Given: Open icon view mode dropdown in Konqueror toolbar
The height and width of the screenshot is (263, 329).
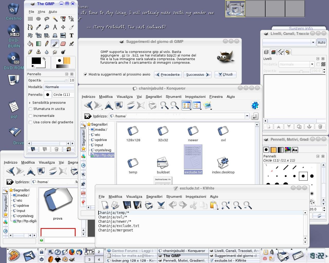Looking at the screenshot, I should [x=186, y=105].
